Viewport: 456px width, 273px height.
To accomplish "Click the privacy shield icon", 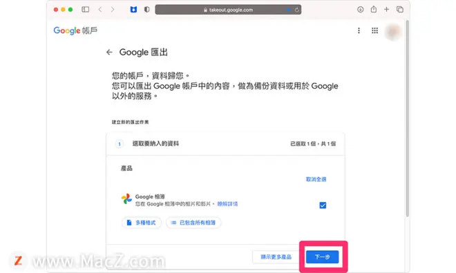I will click(147, 10).
